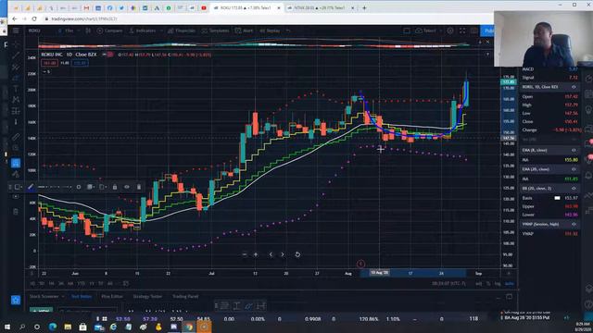Select the text annotation tool
593x333 pixels.
pos(16,89)
